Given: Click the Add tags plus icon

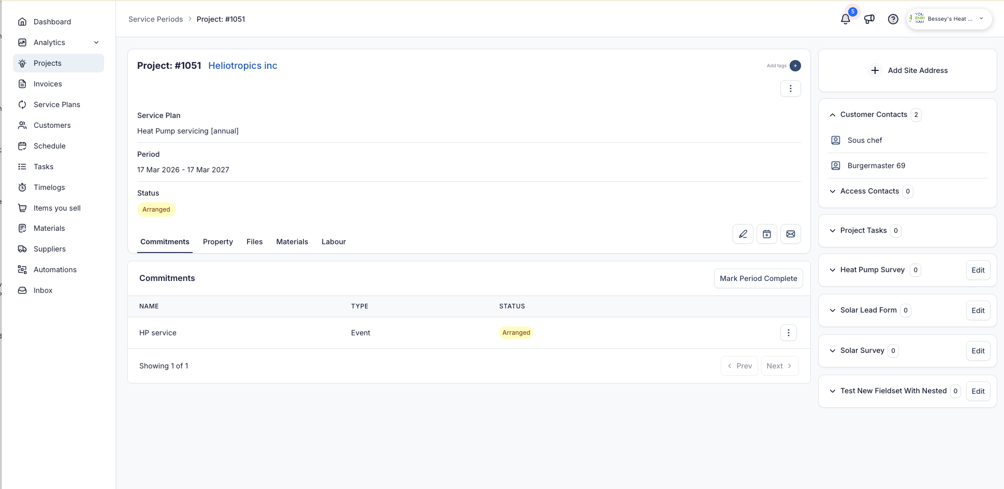Looking at the screenshot, I should [x=795, y=66].
